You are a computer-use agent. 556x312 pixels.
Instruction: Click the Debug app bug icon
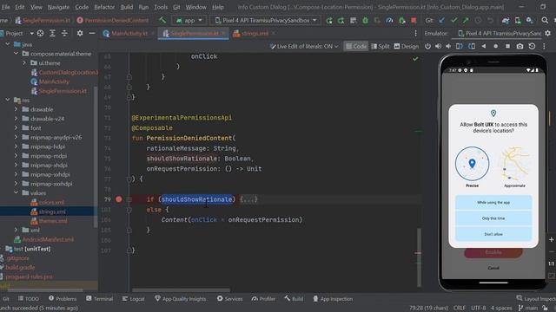[365, 21]
